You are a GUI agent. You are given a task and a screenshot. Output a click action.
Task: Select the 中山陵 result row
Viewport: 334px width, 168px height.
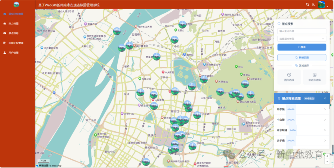(x=302, y=120)
